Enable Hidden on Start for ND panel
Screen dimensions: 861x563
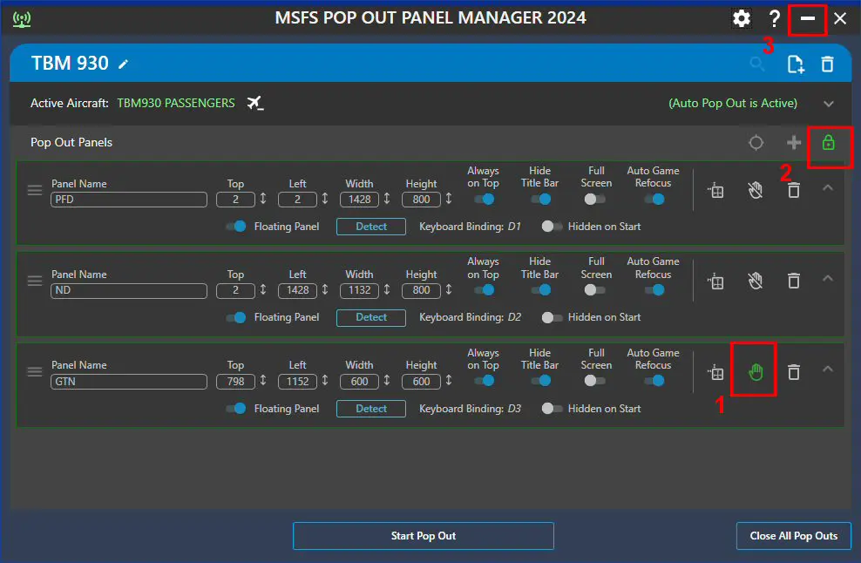point(552,317)
